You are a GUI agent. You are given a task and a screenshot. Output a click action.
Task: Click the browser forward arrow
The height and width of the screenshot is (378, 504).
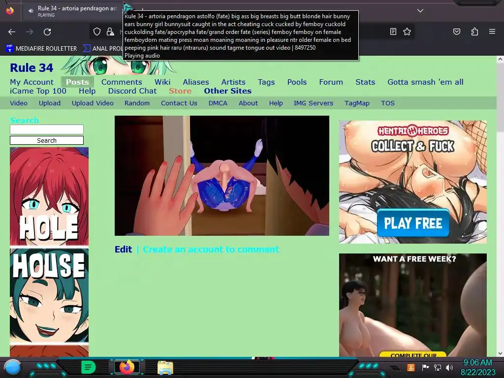[30, 31]
